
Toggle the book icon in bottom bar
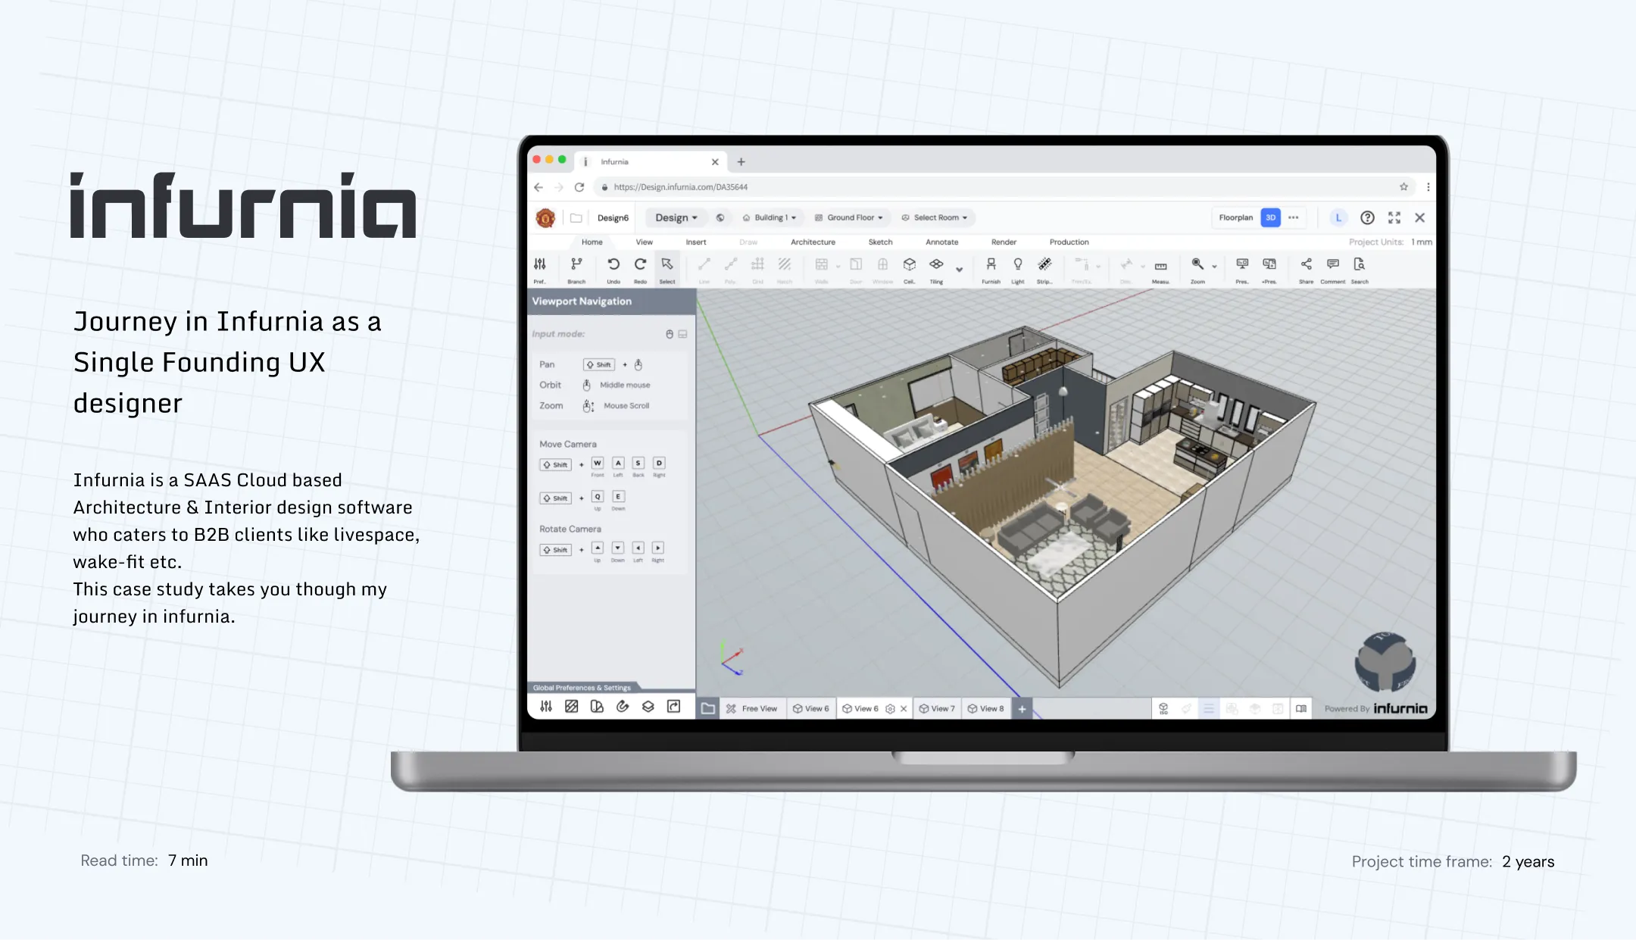1301,709
